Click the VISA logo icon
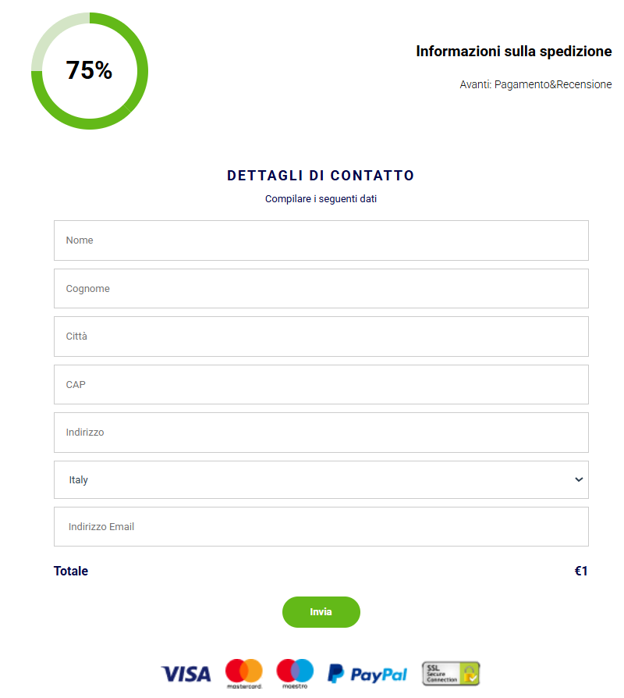Viewport: 624px width, 698px height. coord(186,674)
